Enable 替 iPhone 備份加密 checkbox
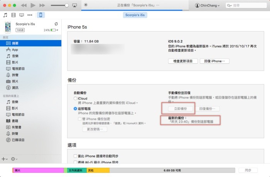The width and height of the screenshot is (270, 177). click(x=80, y=119)
